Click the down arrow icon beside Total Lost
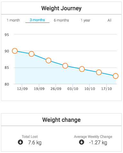Screen dimensions: 123x153 pos(20,142)
